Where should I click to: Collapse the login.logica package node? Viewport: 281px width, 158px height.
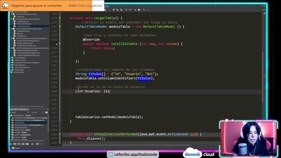point(11,29)
